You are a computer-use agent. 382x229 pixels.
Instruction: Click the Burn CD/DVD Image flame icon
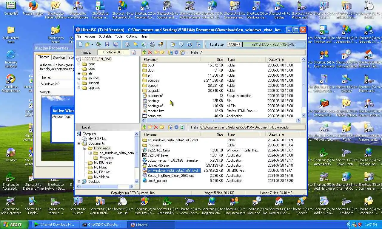point(161,44)
